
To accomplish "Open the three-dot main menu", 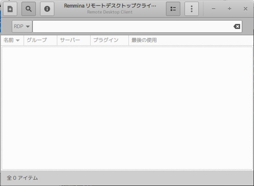I will tap(192, 9).
